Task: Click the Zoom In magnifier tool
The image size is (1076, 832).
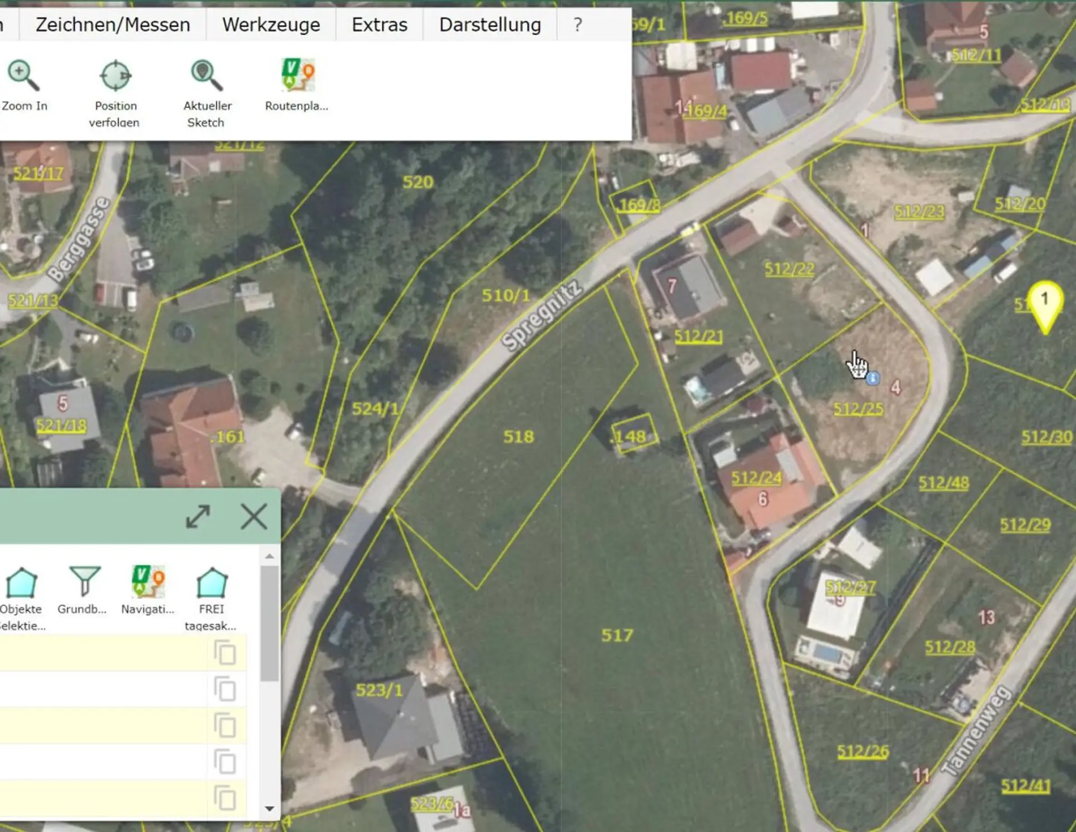Action: (x=24, y=77)
